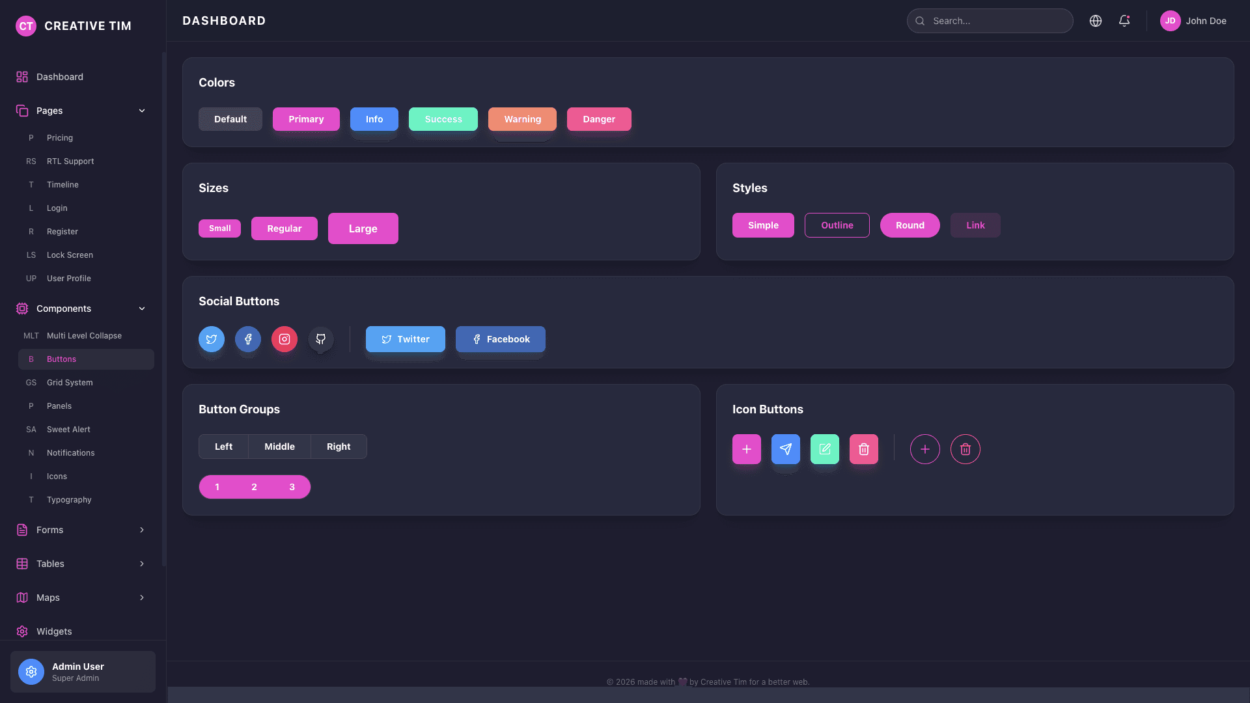The image size is (1250, 703).
Task: Click the send icon button
Action: 785,449
